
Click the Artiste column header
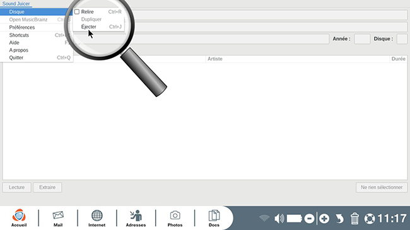coord(298,59)
